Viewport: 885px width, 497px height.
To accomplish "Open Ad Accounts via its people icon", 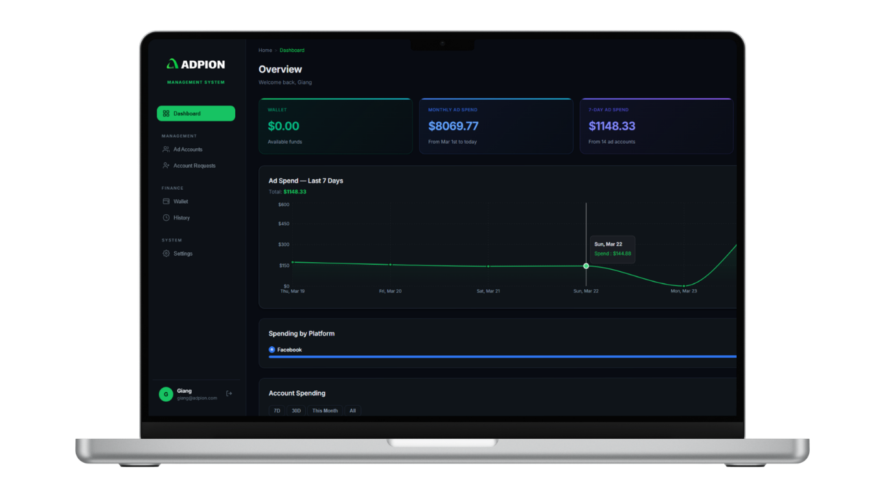I will pos(166,149).
